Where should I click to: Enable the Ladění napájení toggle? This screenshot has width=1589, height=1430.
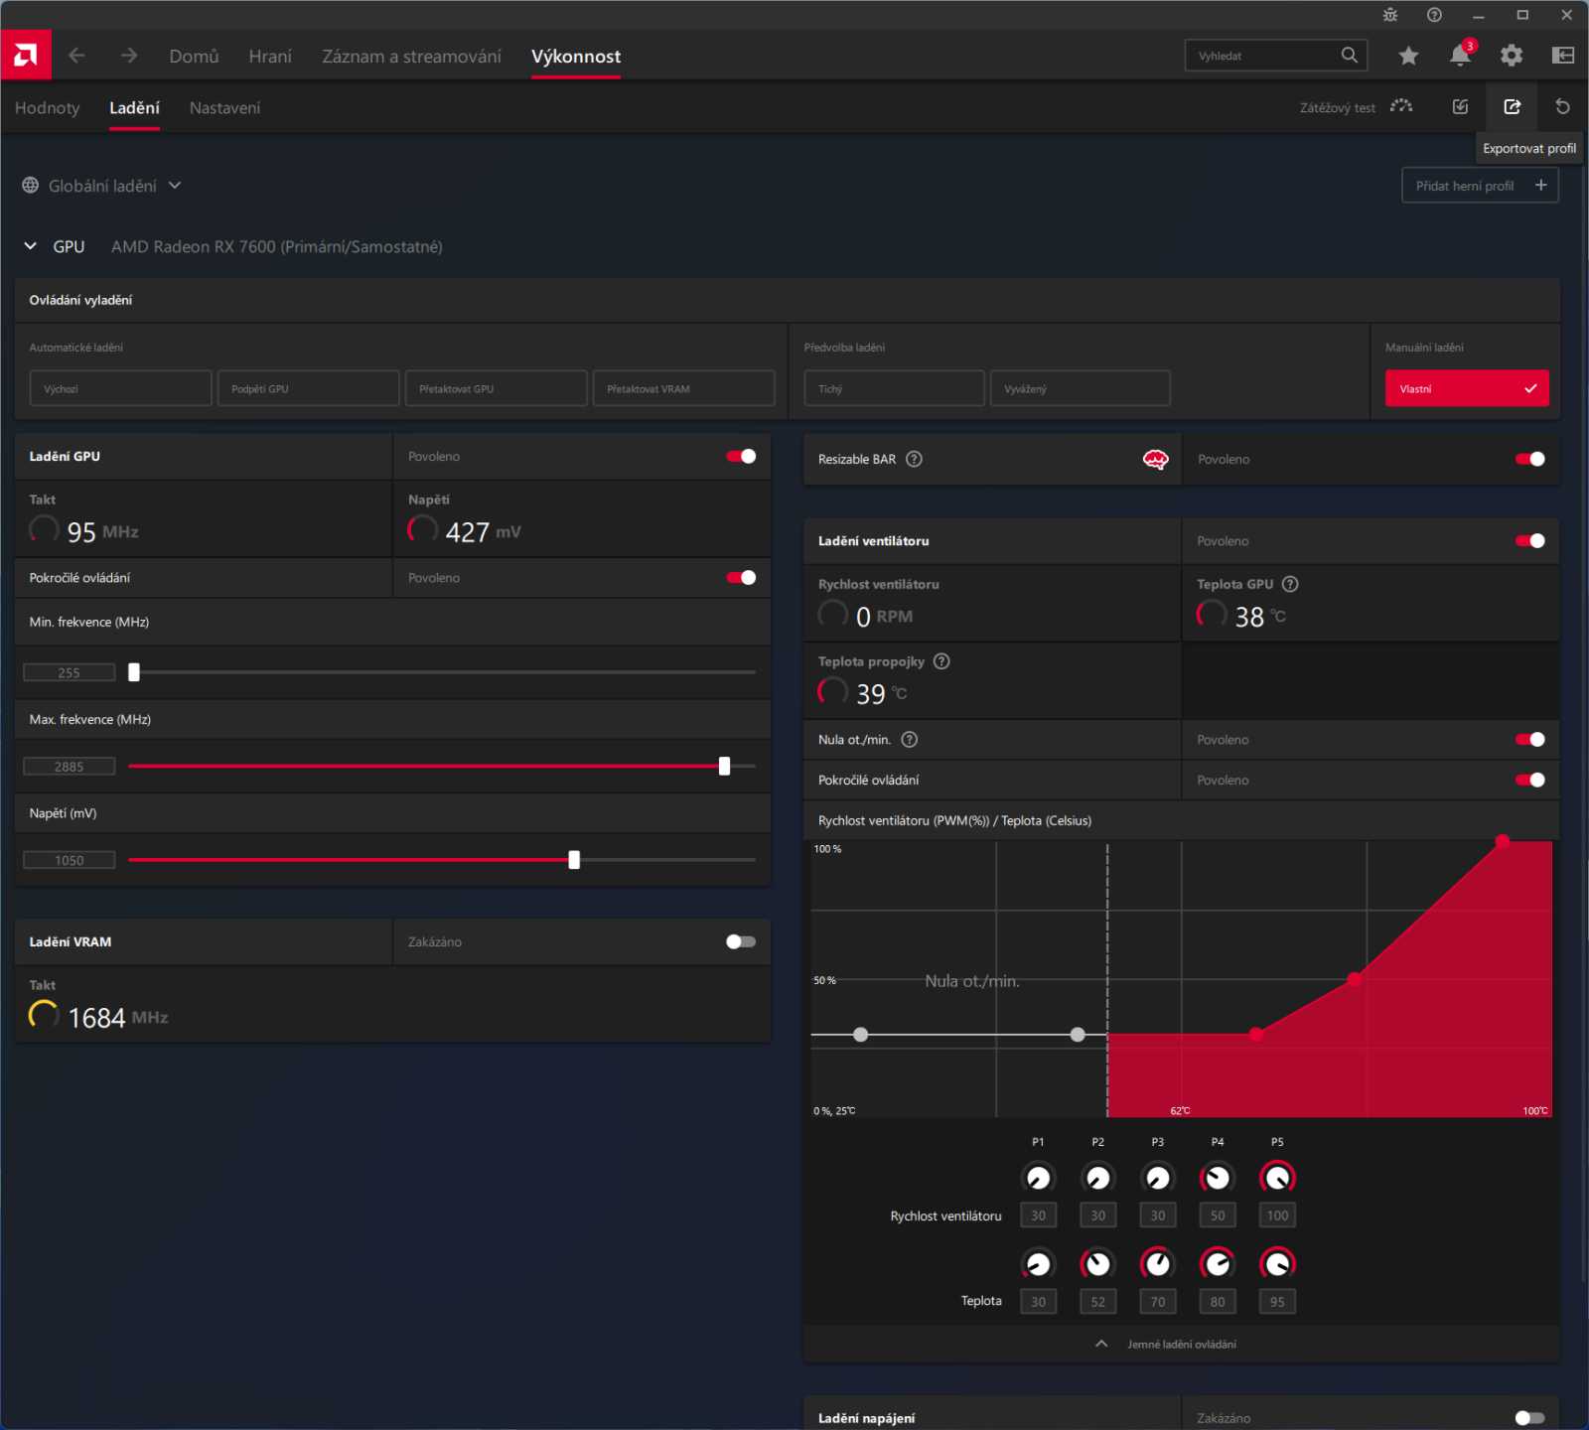pos(1530,1418)
